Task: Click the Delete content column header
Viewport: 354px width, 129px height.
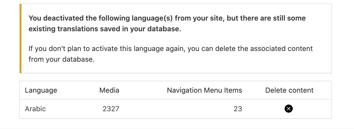Action: click(x=289, y=90)
